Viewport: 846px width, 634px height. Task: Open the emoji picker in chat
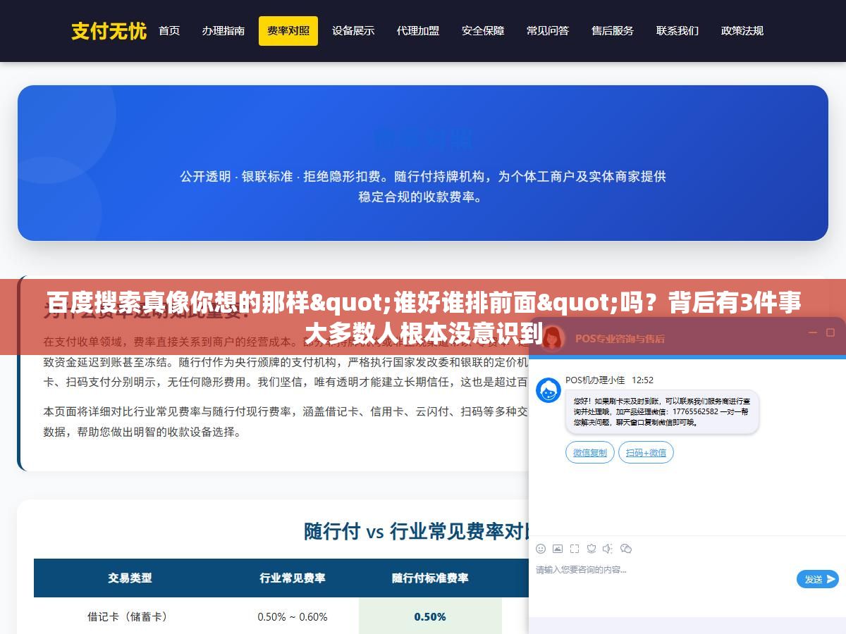(541, 549)
